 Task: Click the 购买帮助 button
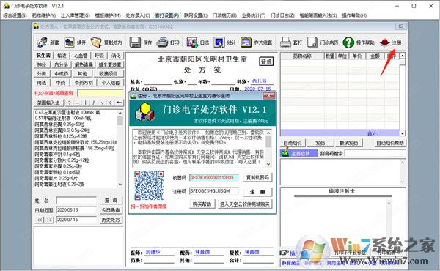(202, 204)
